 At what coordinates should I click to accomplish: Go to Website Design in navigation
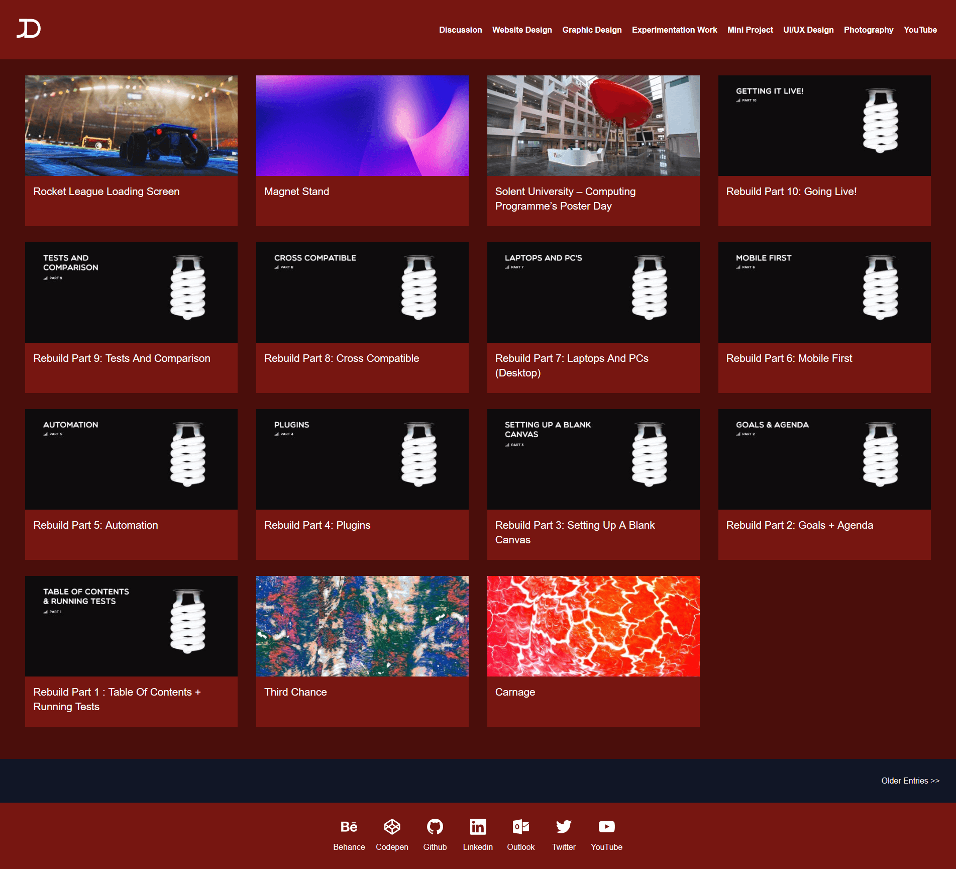click(x=522, y=30)
